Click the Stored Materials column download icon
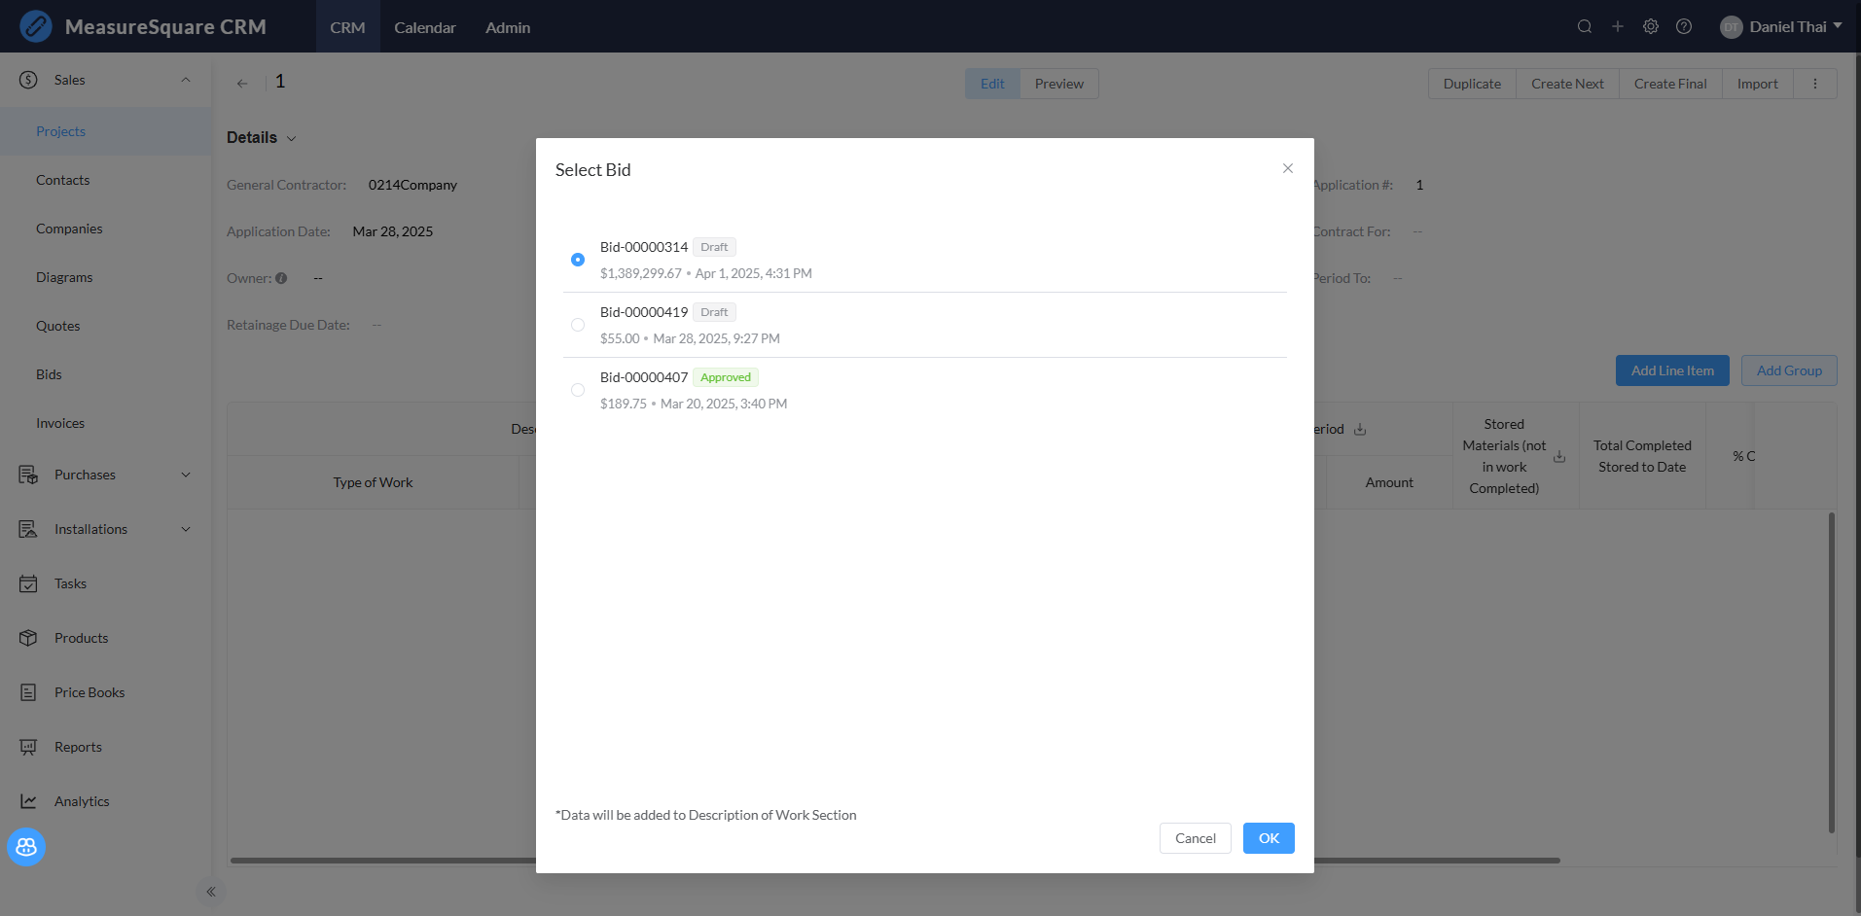Image resolution: width=1861 pixels, height=916 pixels. coord(1559,456)
